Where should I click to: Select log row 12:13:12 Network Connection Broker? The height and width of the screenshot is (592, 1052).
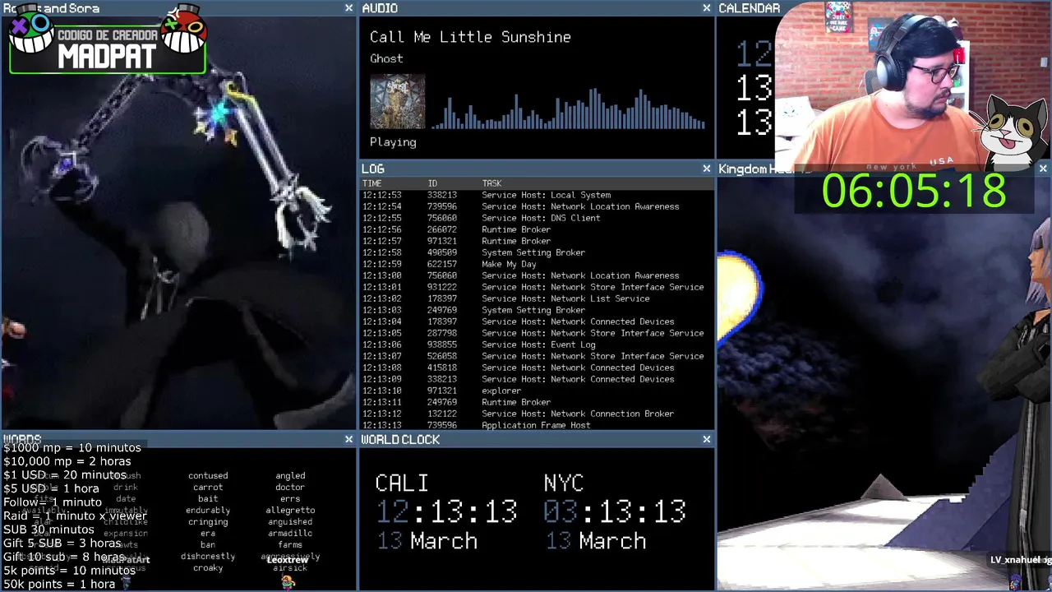pyautogui.click(x=538, y=414)
